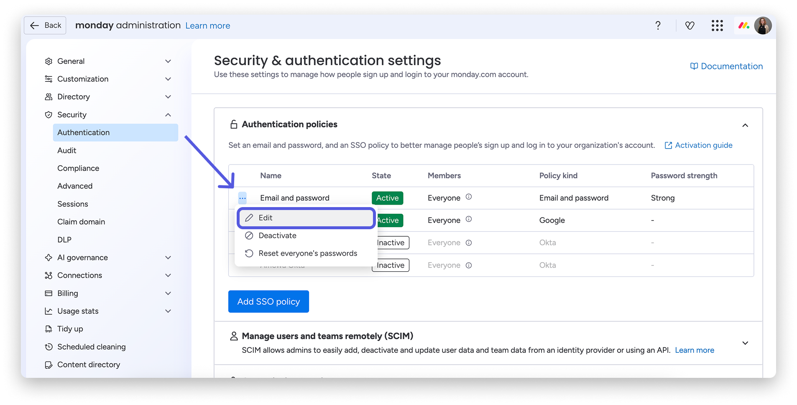The height and width of the screenshot is (405, 797).
Task: Click the Inactive badge in first Okta row
Action: click(x=391, y=243)
